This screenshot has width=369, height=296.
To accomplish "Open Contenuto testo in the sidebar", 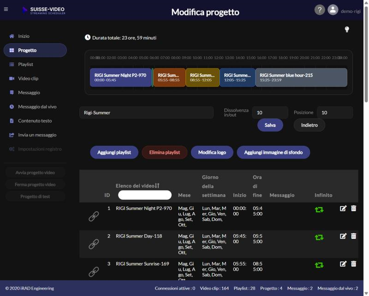I will coord(36,121).
